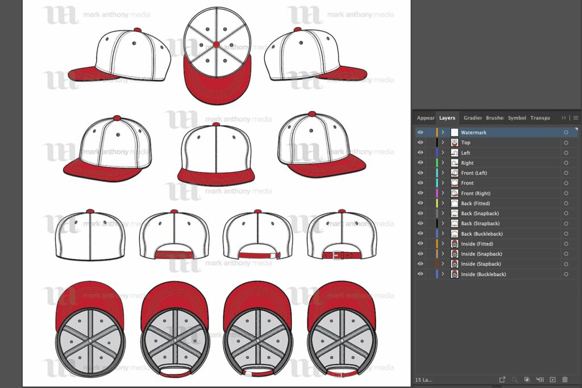Open the Appearance panel tab
Screen dimensions: 582x388
[x=425, y=118]
